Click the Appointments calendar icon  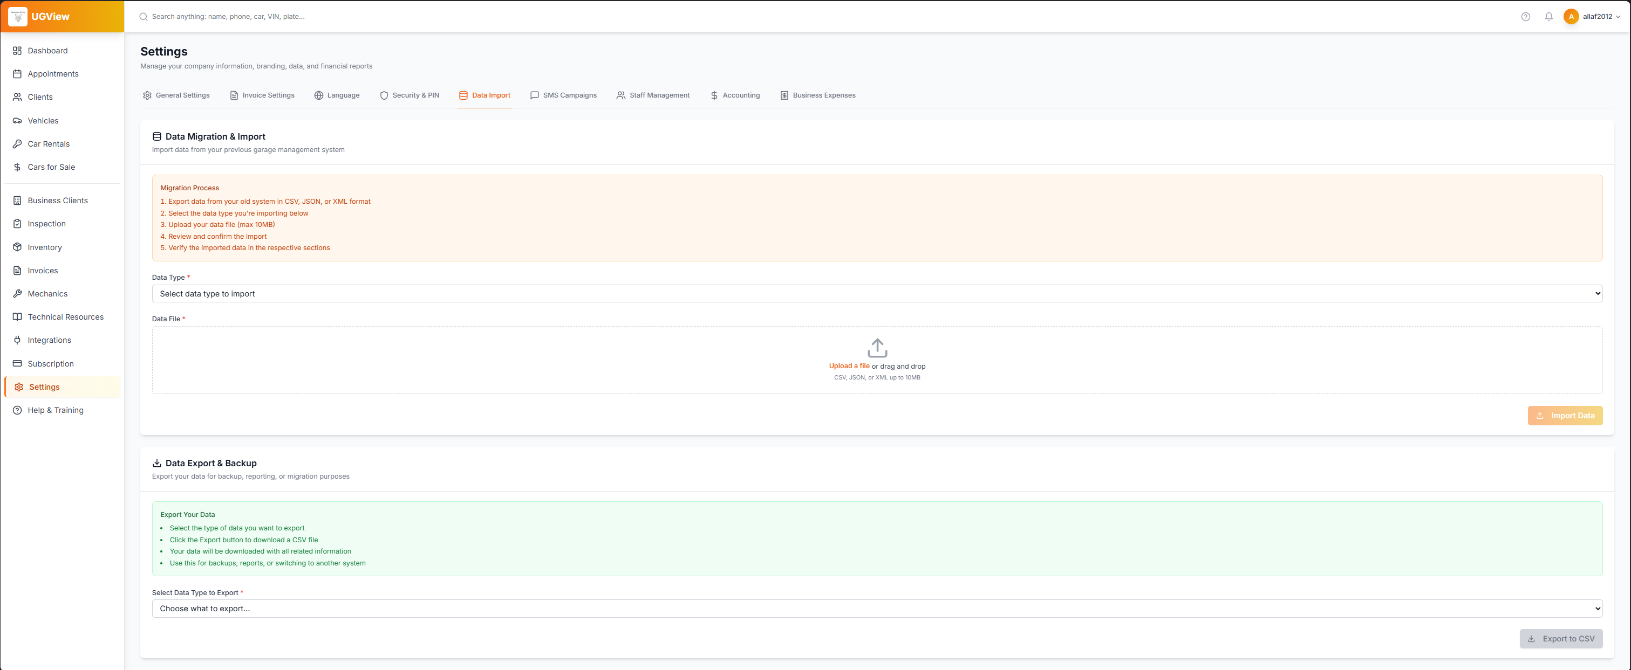coord(17,74)
